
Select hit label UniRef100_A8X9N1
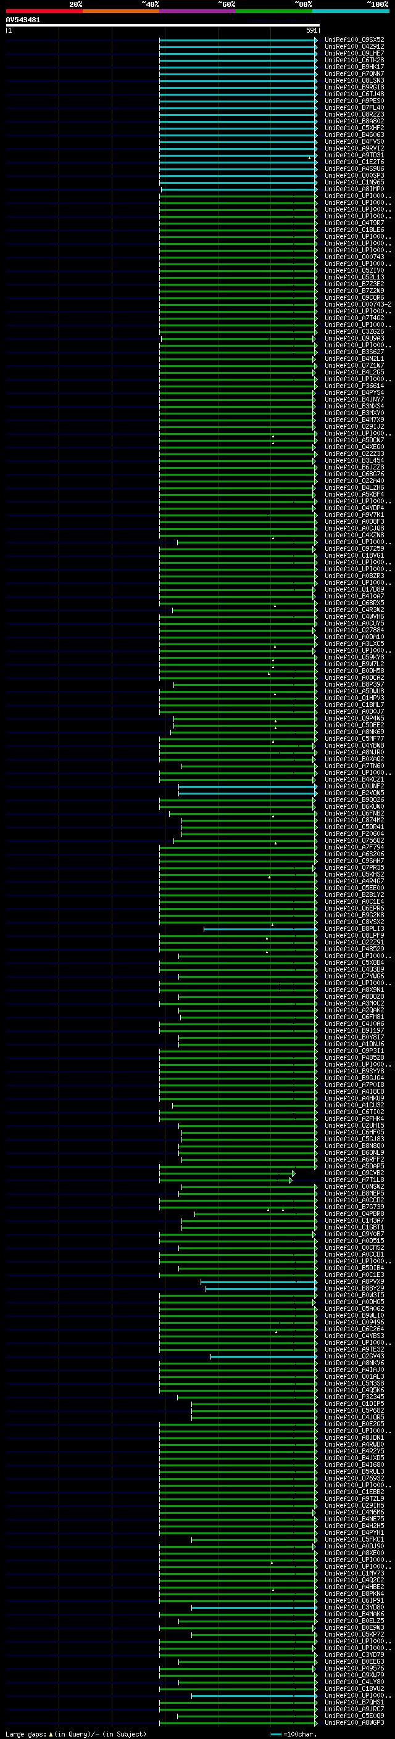354,989
